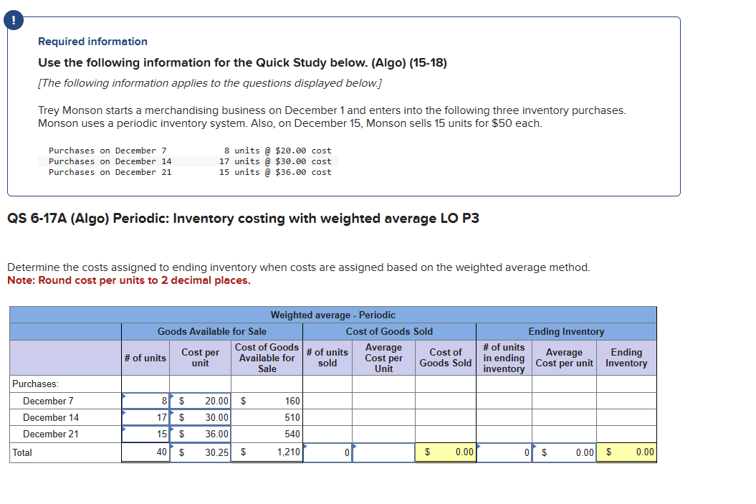Click total goods available 1,210 cell
756x504 pixels.
[267, 452]
